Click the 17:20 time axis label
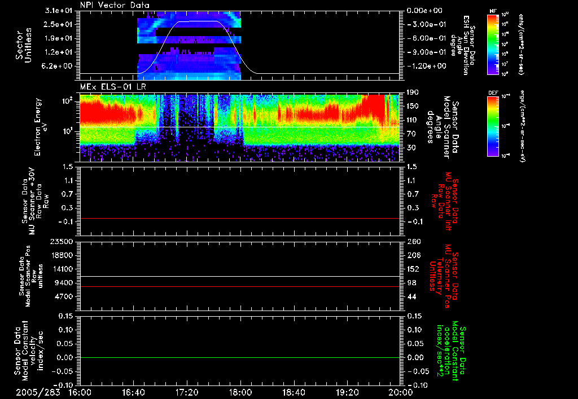578x399 pixels. [x=187, y=393]
